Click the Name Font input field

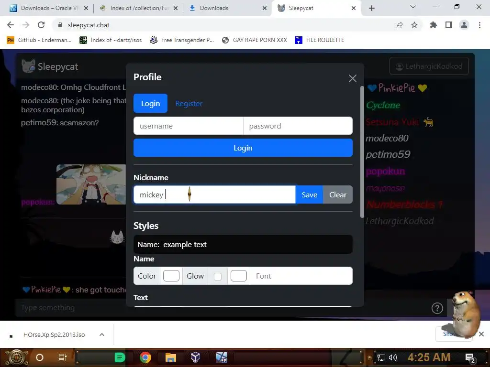[x=301, y=276]
